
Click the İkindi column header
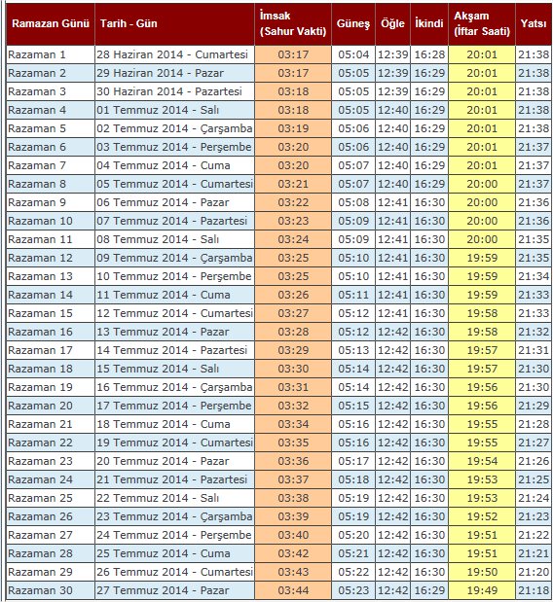(429, 23)
